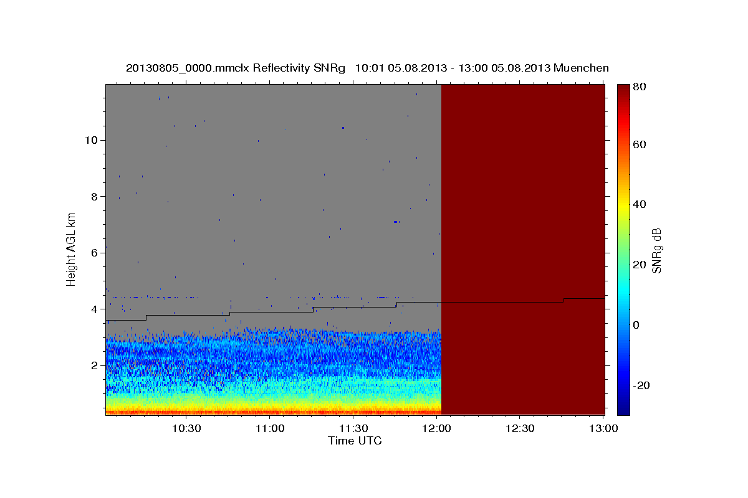Click the height tick label 2
The width and height of the screenshot is (748, 498).
(95, 365)
